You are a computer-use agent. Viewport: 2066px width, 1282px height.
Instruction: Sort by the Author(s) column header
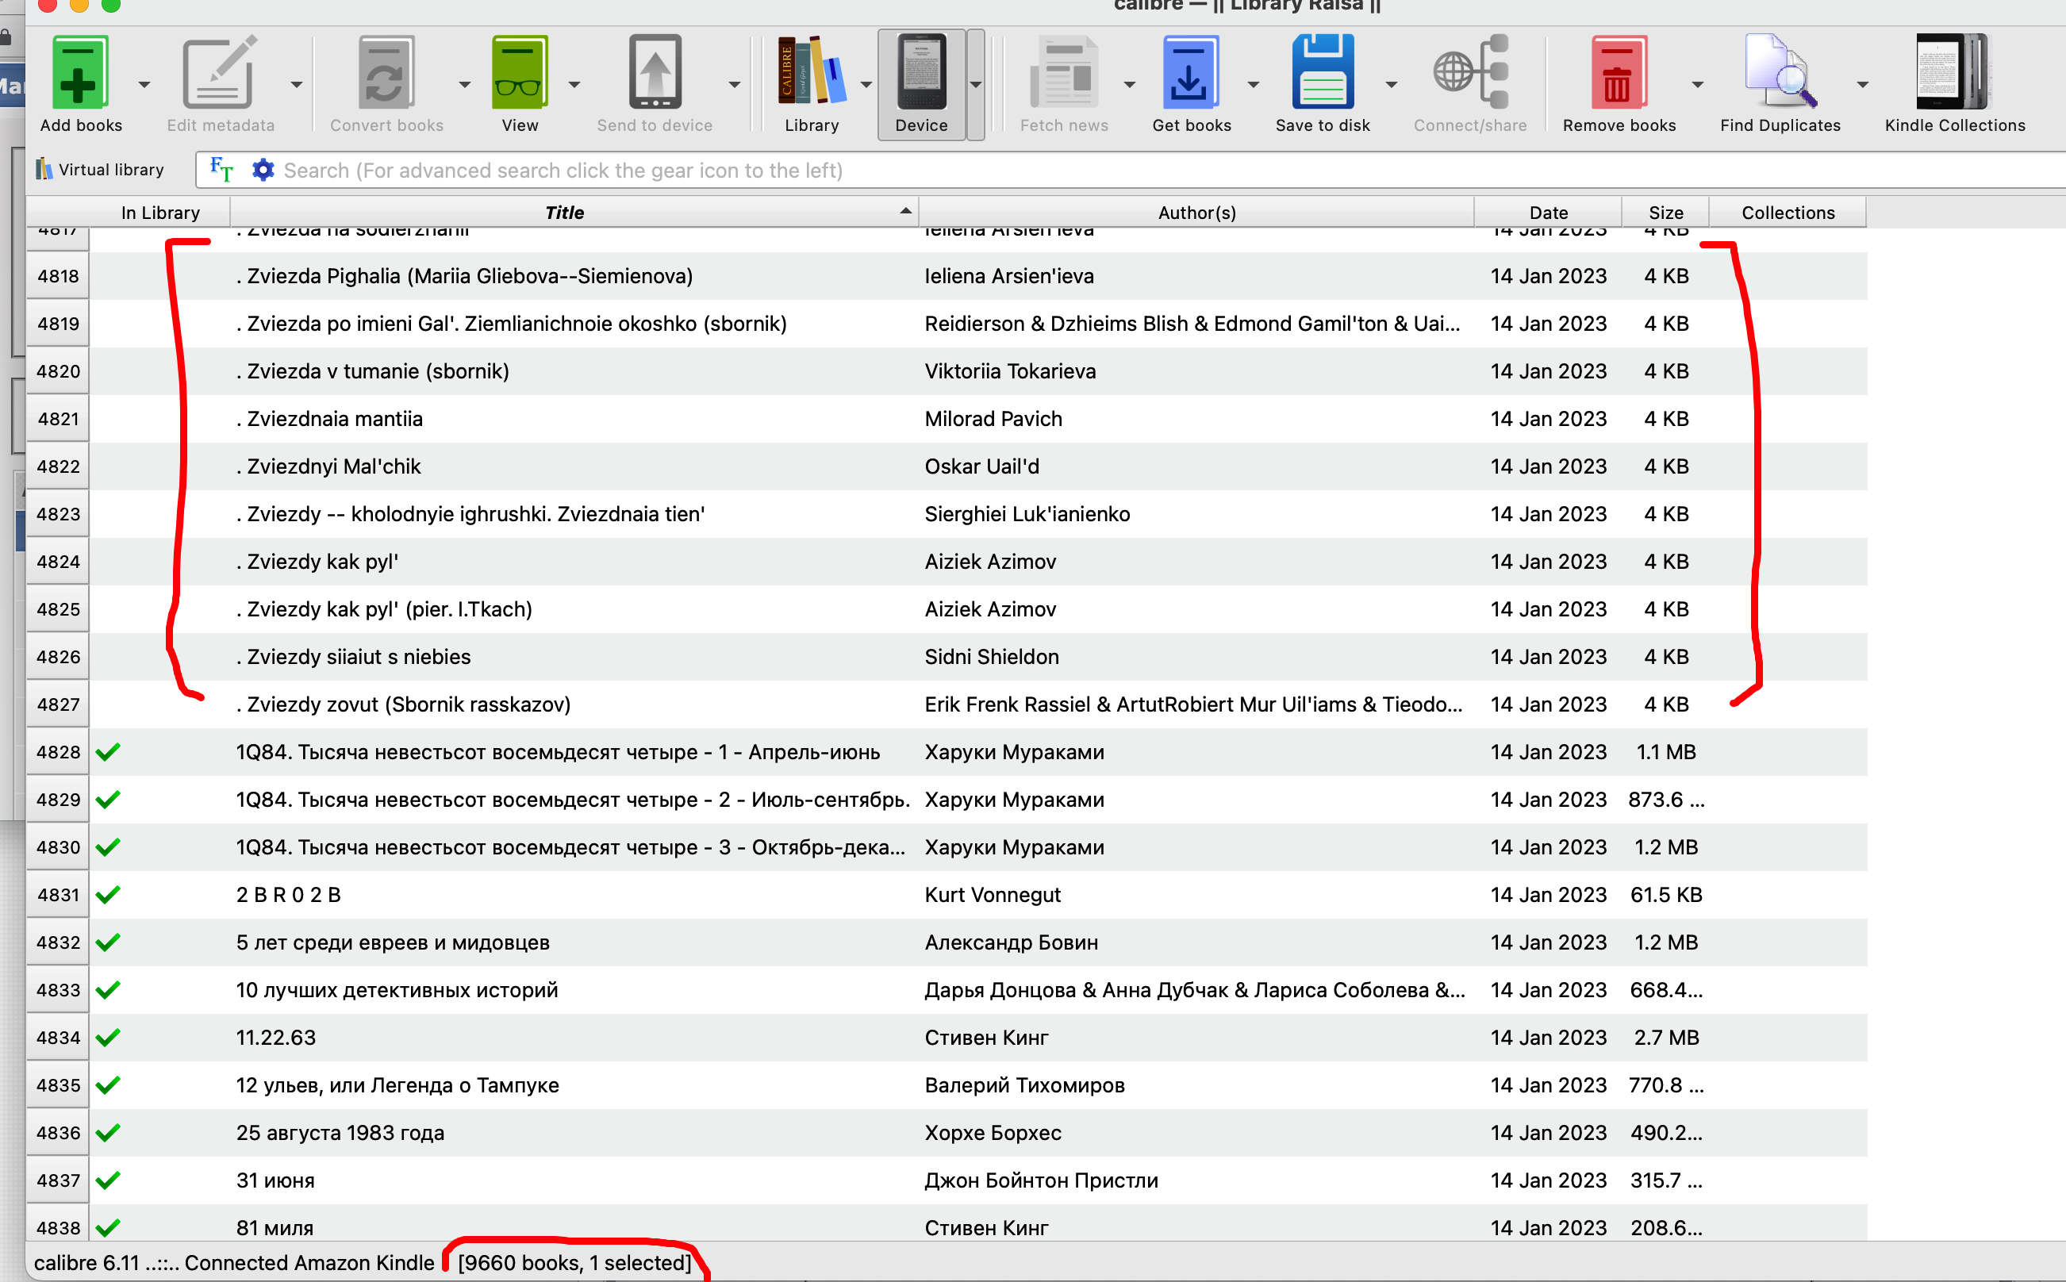tap(1196, 212)
